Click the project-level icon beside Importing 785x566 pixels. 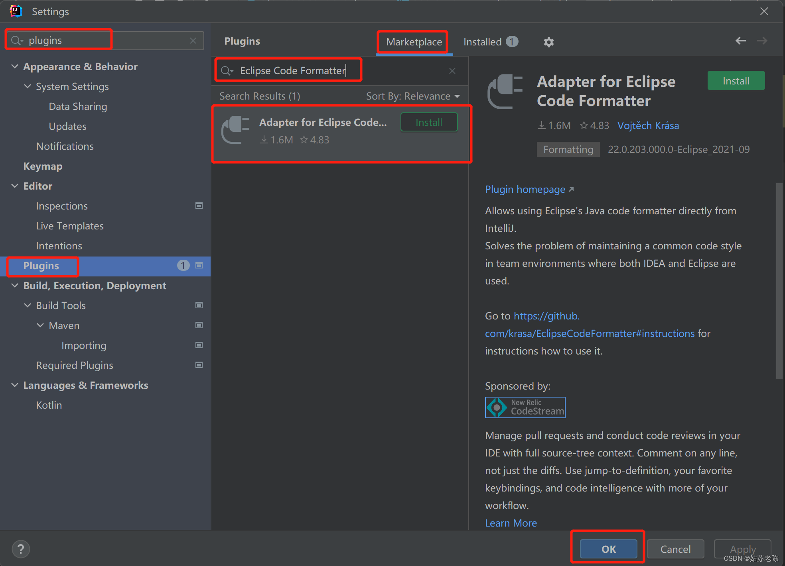tap(199, 345)
